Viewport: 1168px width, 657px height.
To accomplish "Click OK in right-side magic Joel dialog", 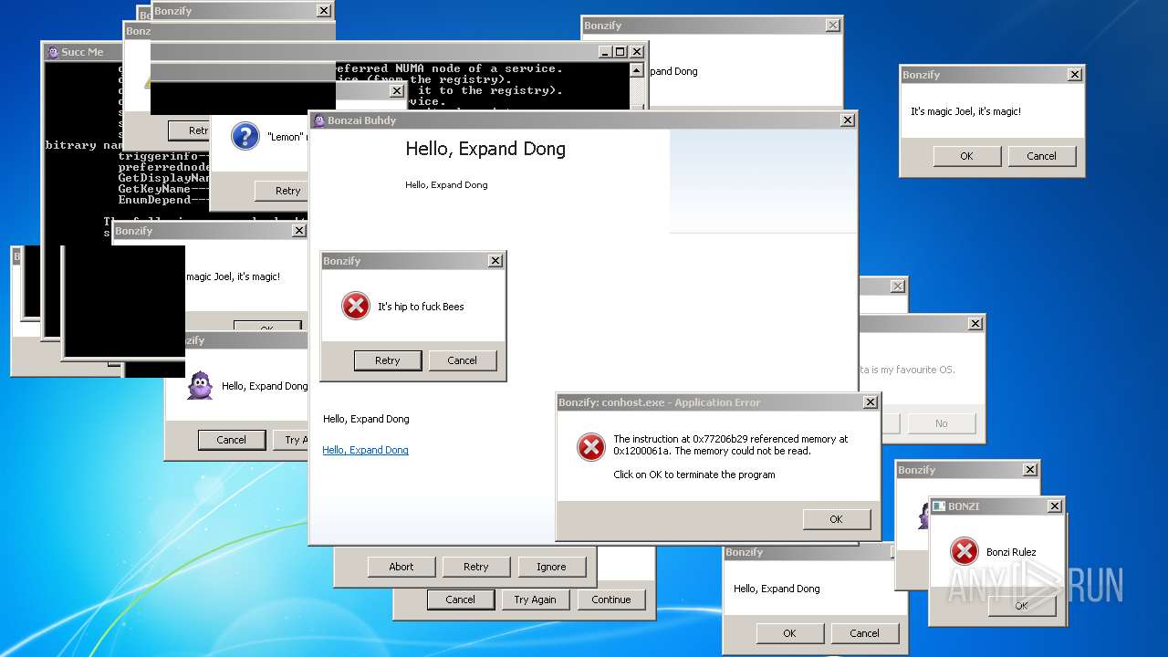I will pyautogui.click(x=966, y=156).
